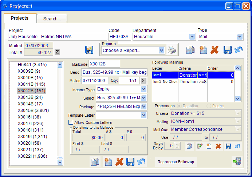Click the Followup Mailings scroll down arrow

pyautogui.click(x=237, y=98)
